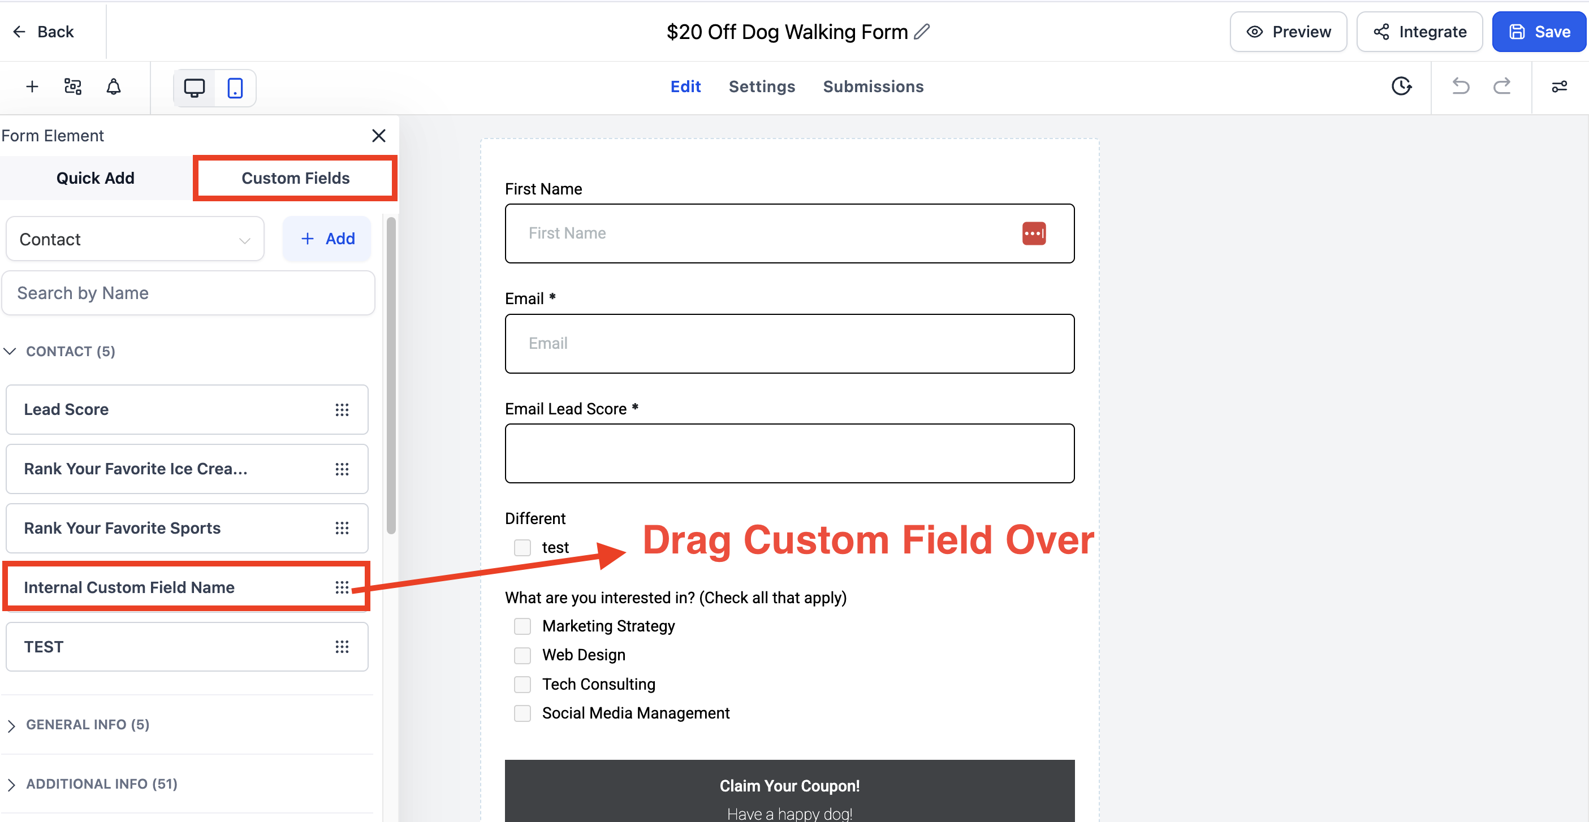Click the undo arrow icon
Viewport: 1589px width, 822px height.
point(1460,86)
